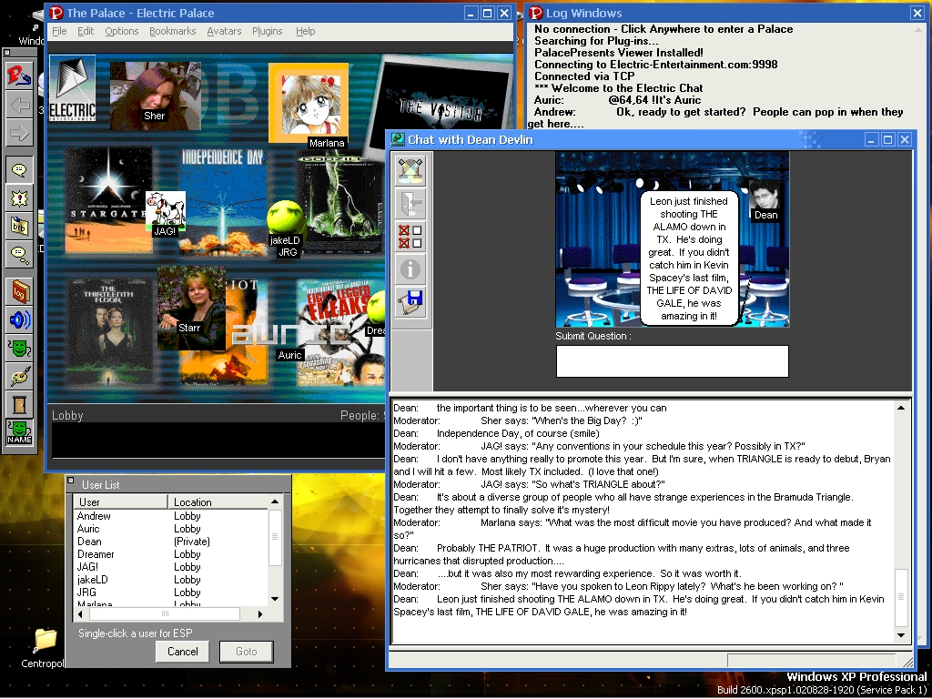Click the thought bubble balloon icon

coord(20,254)
